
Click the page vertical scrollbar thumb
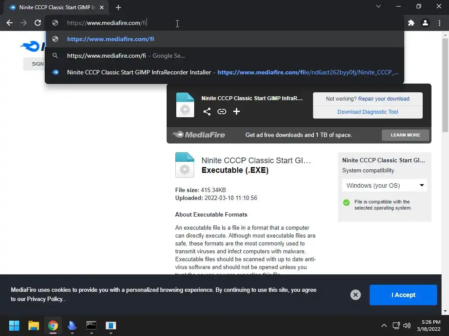point(445,85)
